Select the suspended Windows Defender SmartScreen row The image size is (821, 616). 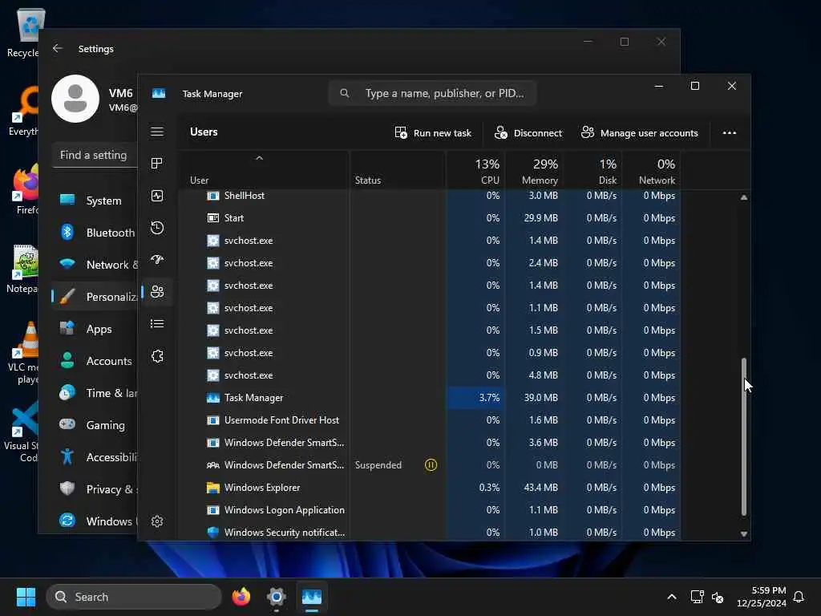pos(430,464)
